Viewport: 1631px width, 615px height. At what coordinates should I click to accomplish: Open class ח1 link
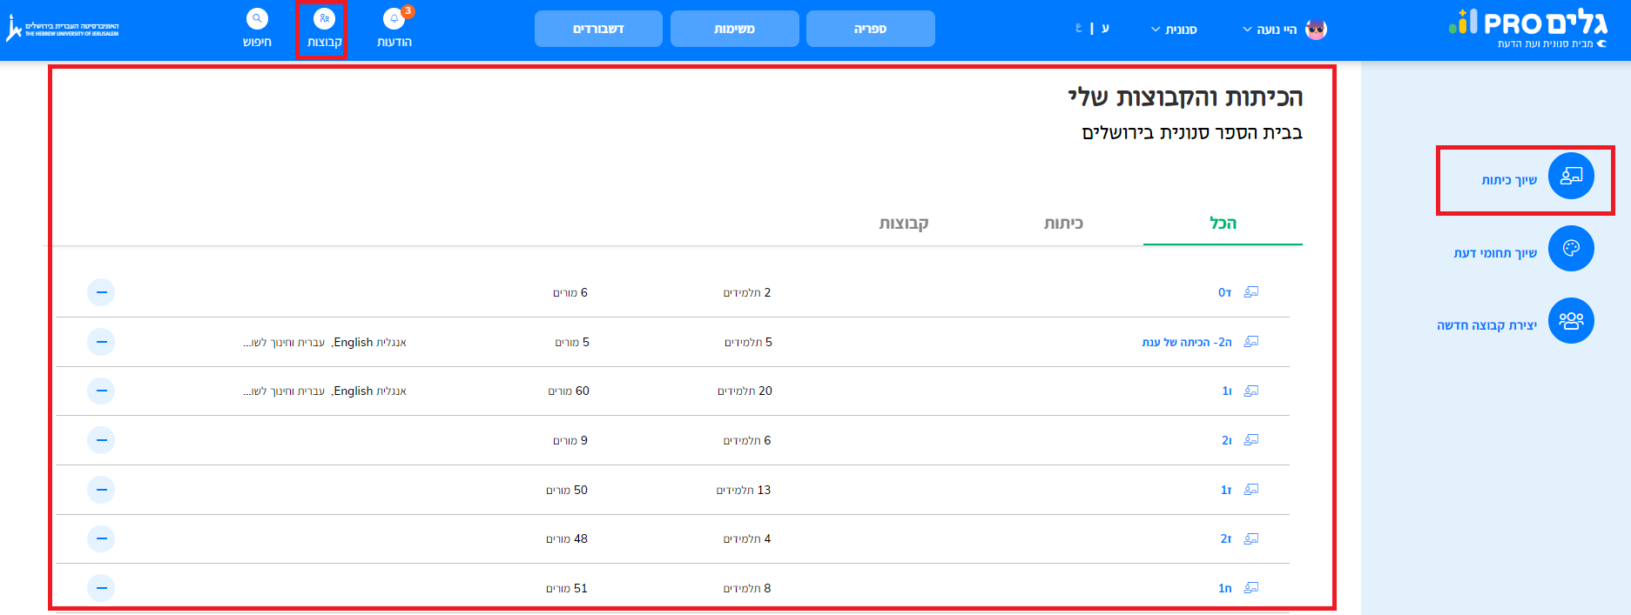[x=1225, y=588]
